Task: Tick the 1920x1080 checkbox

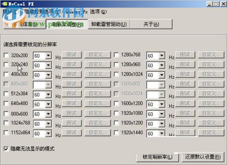Action: (x=116, y=113)
